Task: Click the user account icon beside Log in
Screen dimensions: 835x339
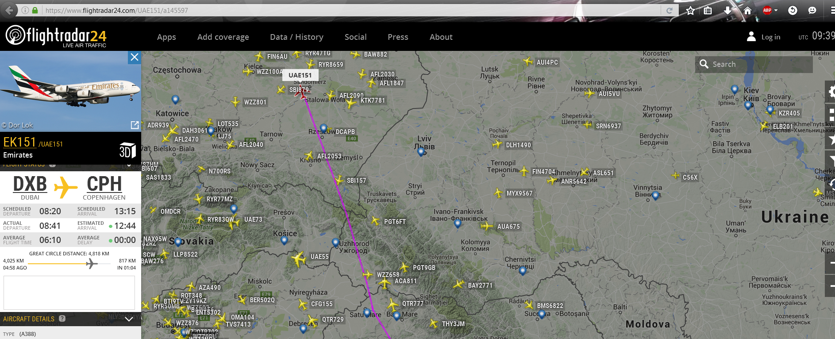Action: [x=751, y=37]
